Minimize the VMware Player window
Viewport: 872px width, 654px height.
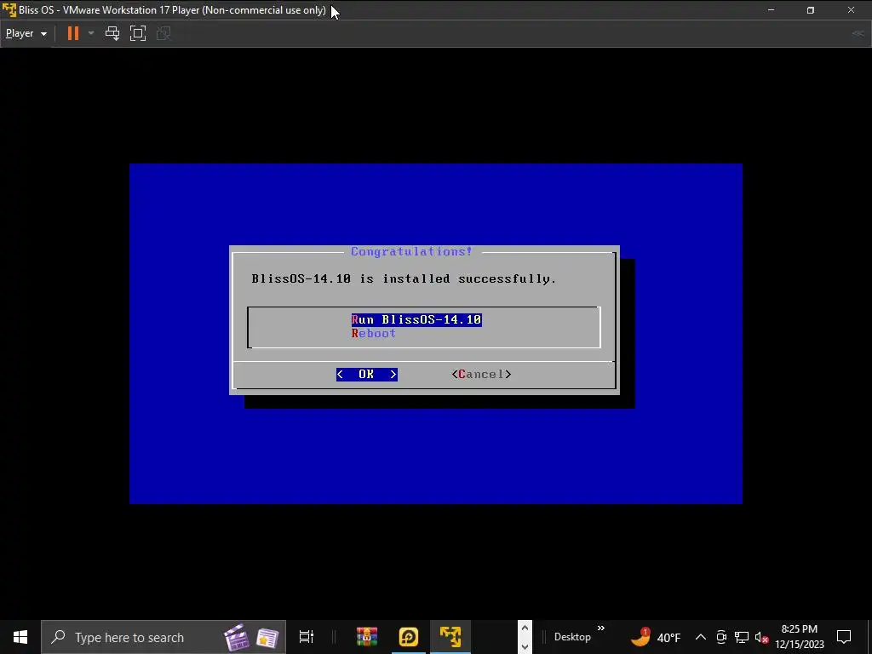coord(771,10)
